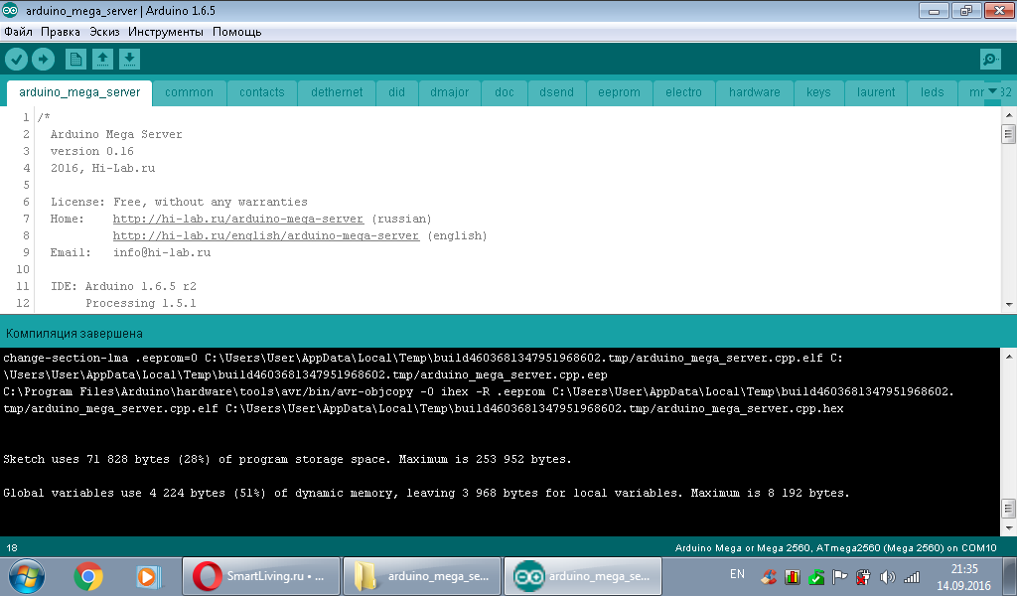Switch to the dsend tab
This screenshot has height=596, width=1017.
[556, 92]
